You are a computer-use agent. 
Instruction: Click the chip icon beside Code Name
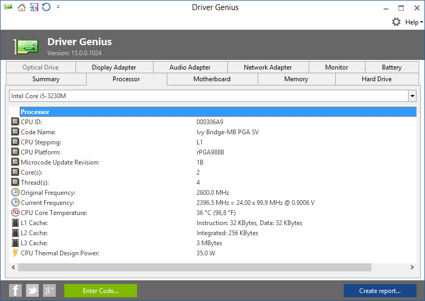(15, 132)
